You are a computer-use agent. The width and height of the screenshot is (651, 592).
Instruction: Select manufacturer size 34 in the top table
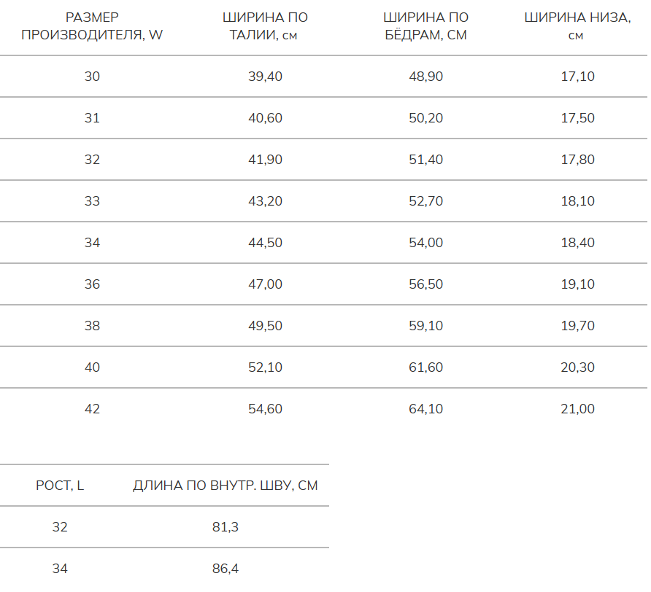92,242
